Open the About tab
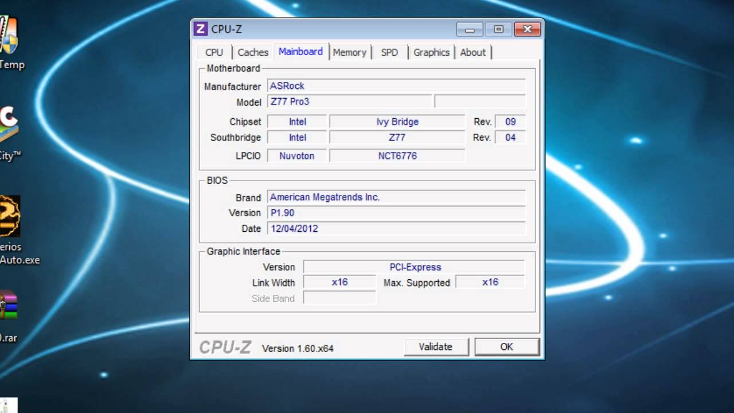Image resolution: width=734 pixels, height=413 pixels. coord(473,52)
